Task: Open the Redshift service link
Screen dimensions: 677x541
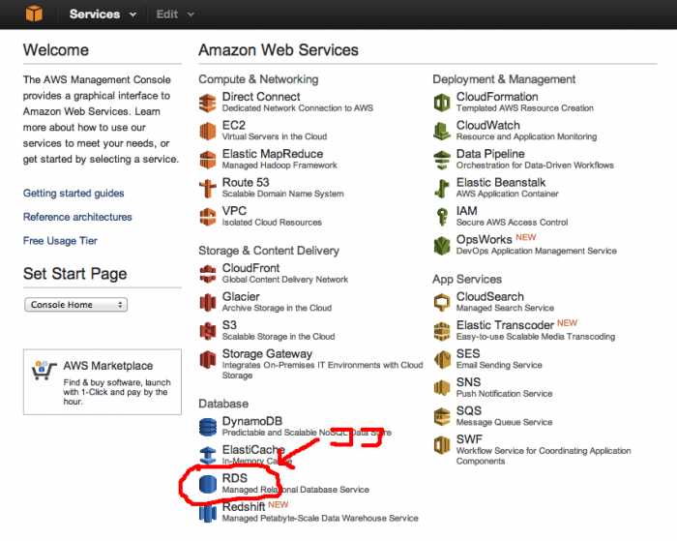Action: click(x=244, y=507)
